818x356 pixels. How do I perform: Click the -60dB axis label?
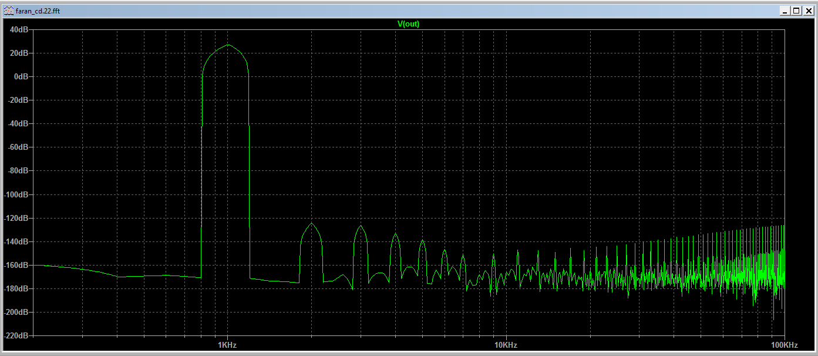(18, 147)
